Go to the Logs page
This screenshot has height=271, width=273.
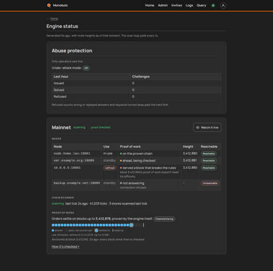click(x=189, y=5)
